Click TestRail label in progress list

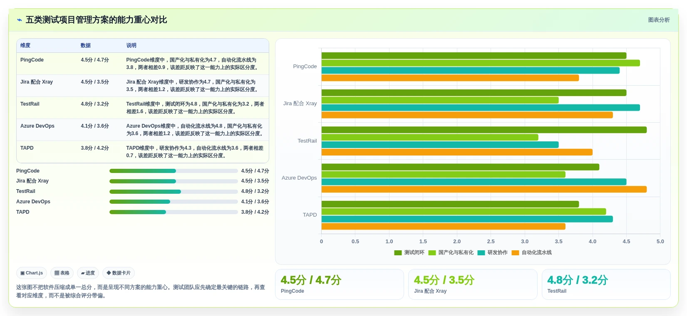coord(26,191)
